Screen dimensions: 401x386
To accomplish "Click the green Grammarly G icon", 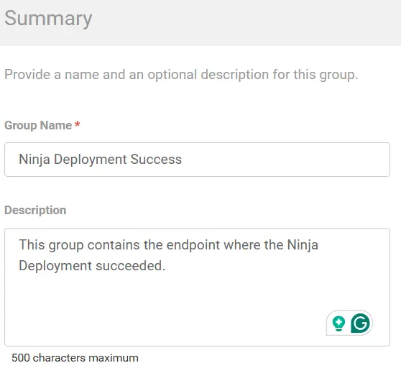I will (x=360, y=323).
